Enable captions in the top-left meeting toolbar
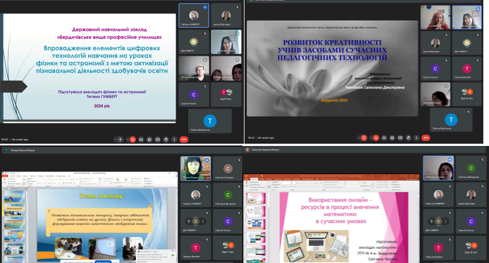This screenshot has width=489, height=263. click(141, 139)
